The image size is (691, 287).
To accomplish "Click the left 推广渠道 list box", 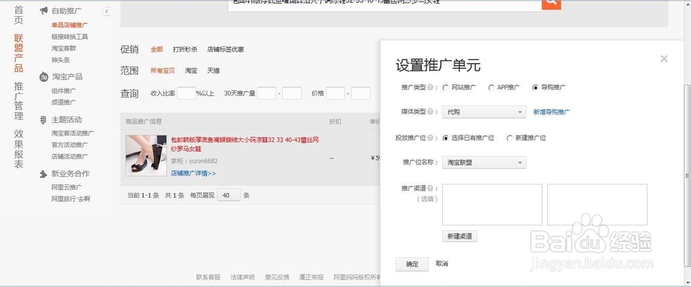I will pyautogui.click(x=492, y=205).
